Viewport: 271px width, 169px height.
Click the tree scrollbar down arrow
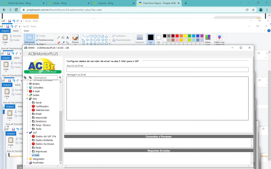(61, 163)
